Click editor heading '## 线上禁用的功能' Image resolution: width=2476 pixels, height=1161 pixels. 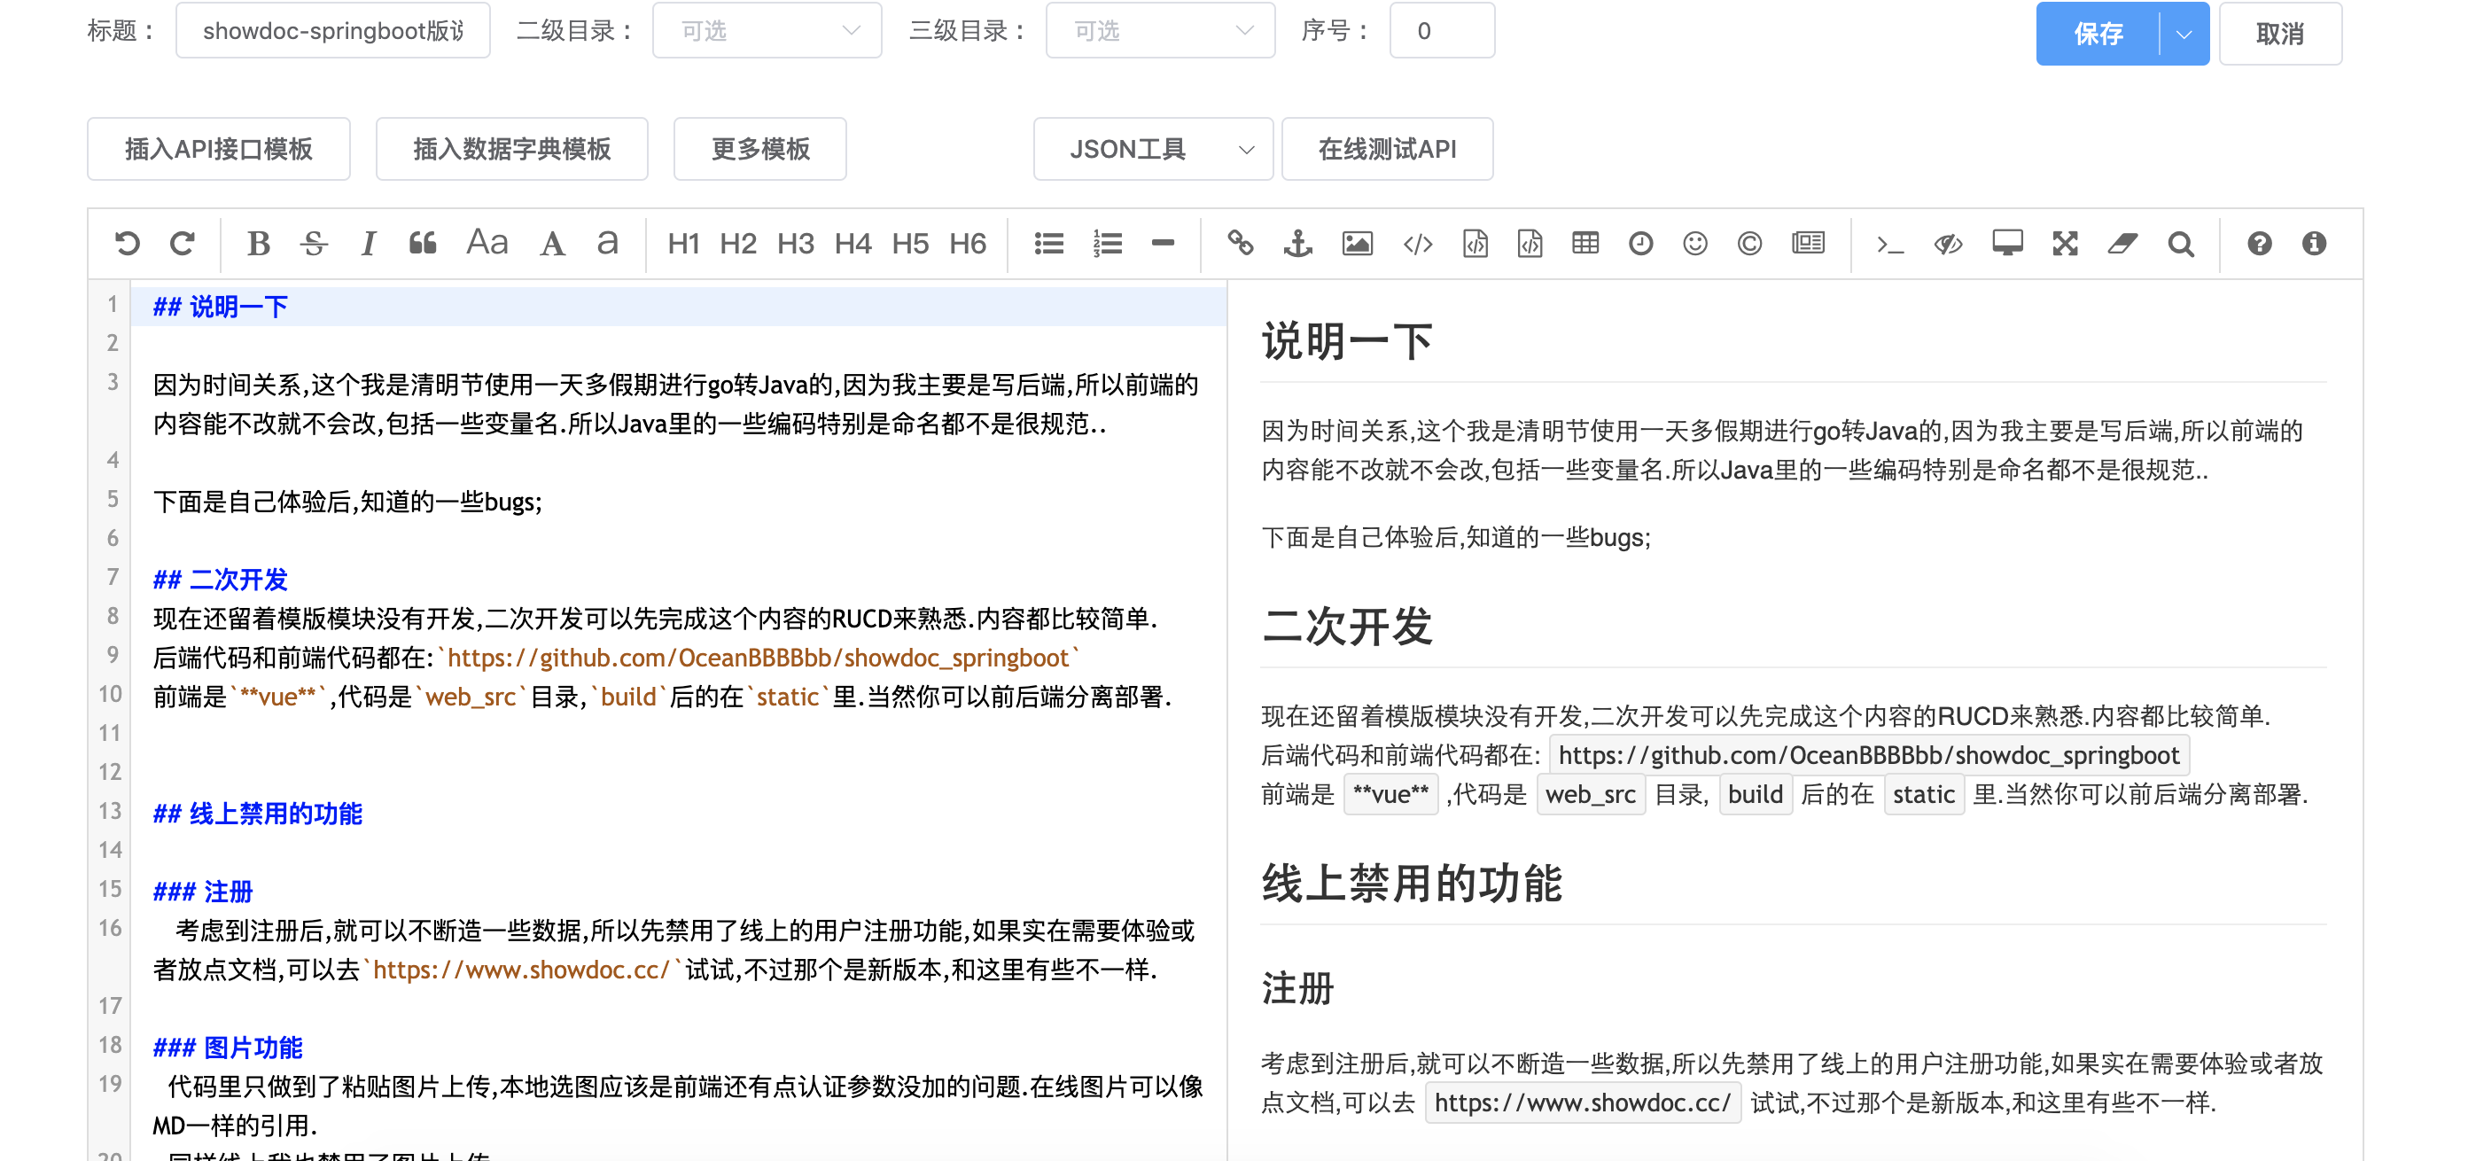(258, 813)
